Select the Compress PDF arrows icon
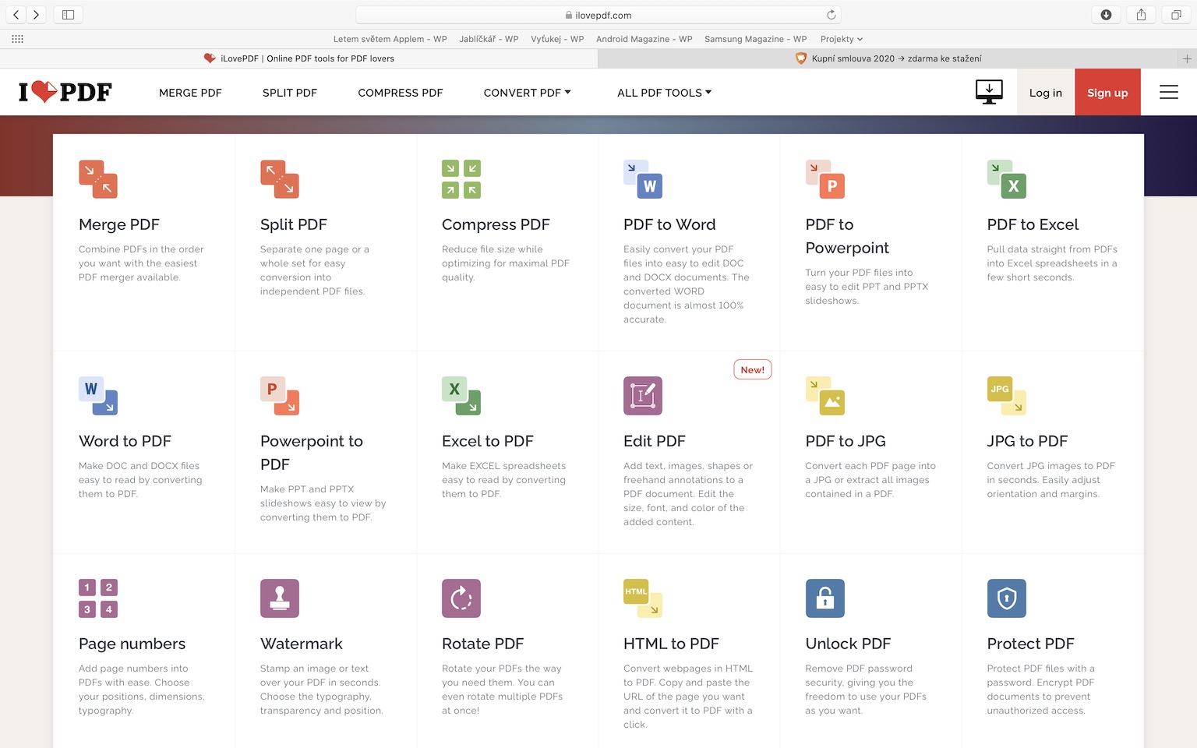This screenshot has height=748, width=1197. pos(461,179)
